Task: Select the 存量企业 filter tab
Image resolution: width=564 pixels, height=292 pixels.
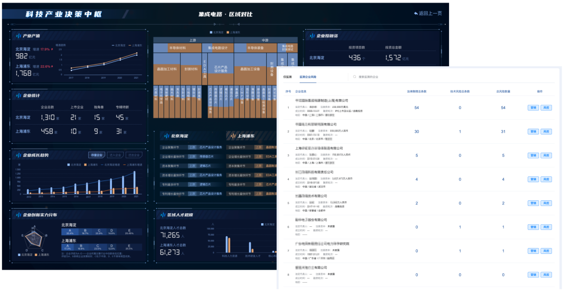Action: click(96, 155)
